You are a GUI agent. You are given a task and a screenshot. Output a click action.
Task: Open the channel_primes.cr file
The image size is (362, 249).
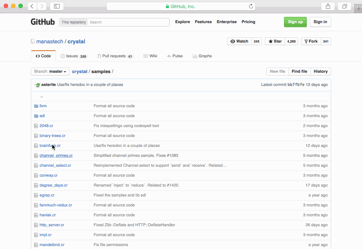coord(56,156)
